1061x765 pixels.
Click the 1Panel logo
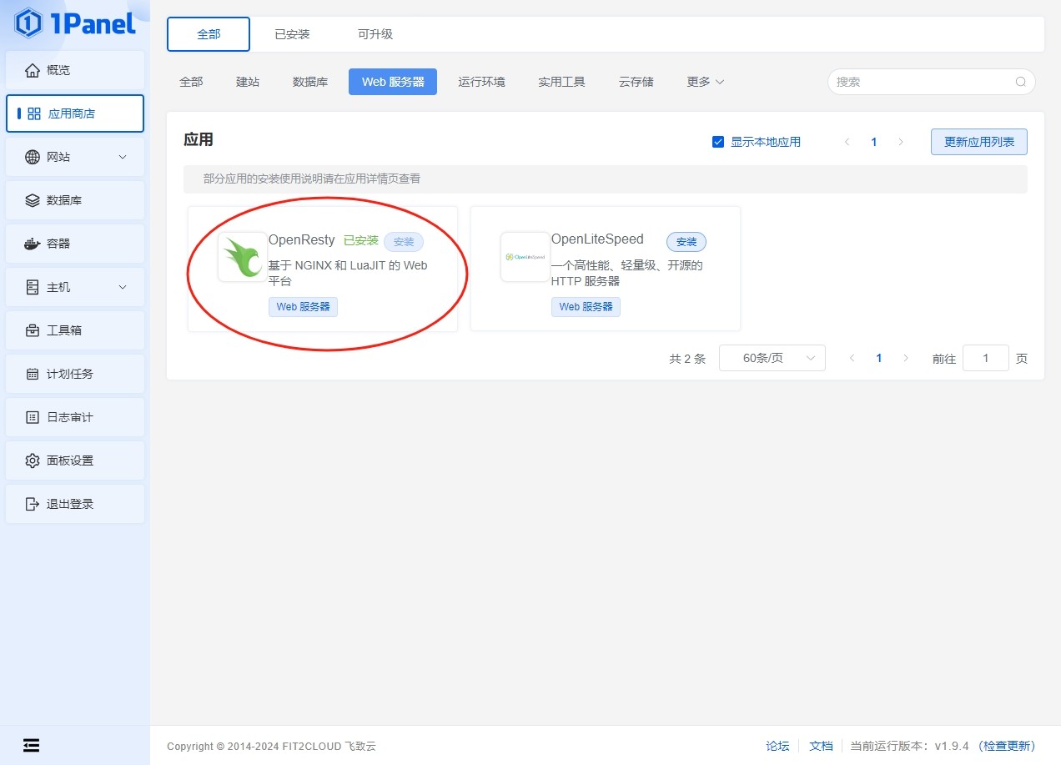pyautogui.click(x=75, y=23)
